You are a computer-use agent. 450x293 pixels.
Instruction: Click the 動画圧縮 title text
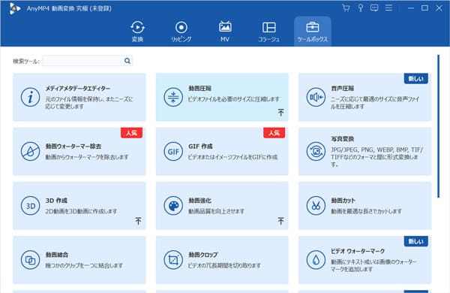[x=199, y=88]
